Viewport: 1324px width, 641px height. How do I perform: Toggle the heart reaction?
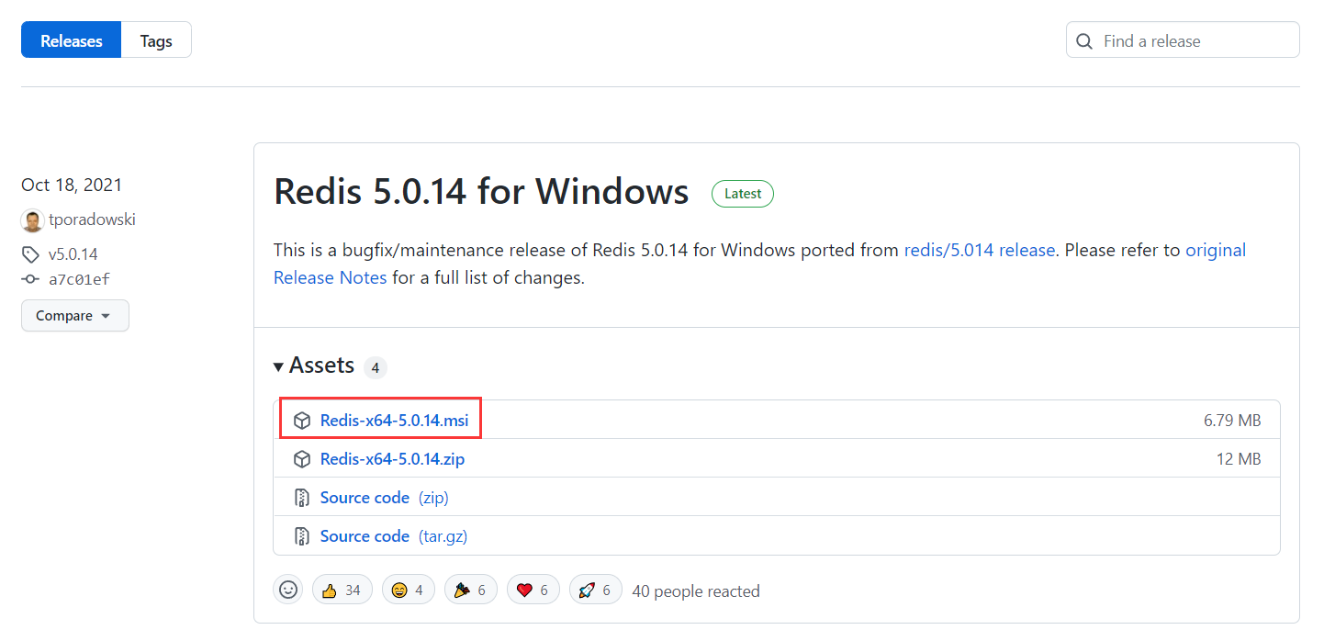pyautogui.click(x=533, y=590)
